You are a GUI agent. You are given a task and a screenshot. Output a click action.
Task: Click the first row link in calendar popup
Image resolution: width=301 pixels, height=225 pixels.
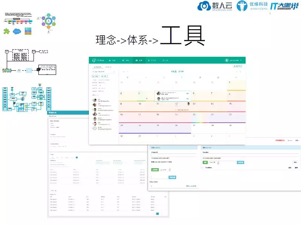[x=188, y=93]
